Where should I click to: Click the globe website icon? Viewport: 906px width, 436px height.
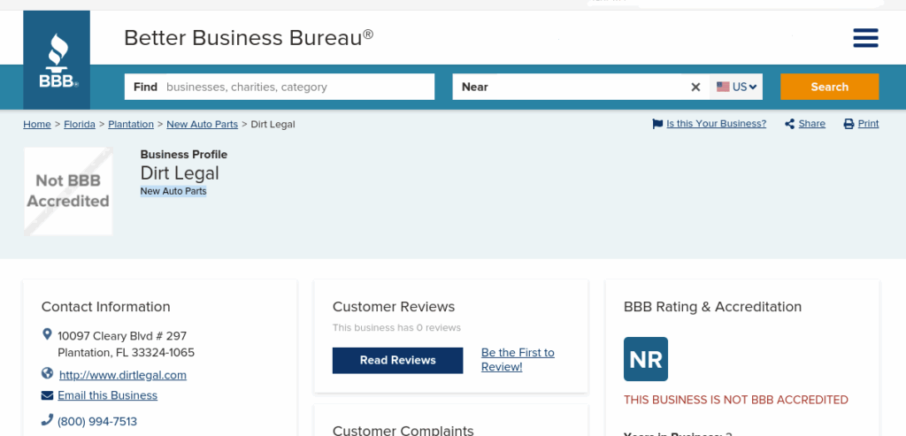[x=48, y=374]
